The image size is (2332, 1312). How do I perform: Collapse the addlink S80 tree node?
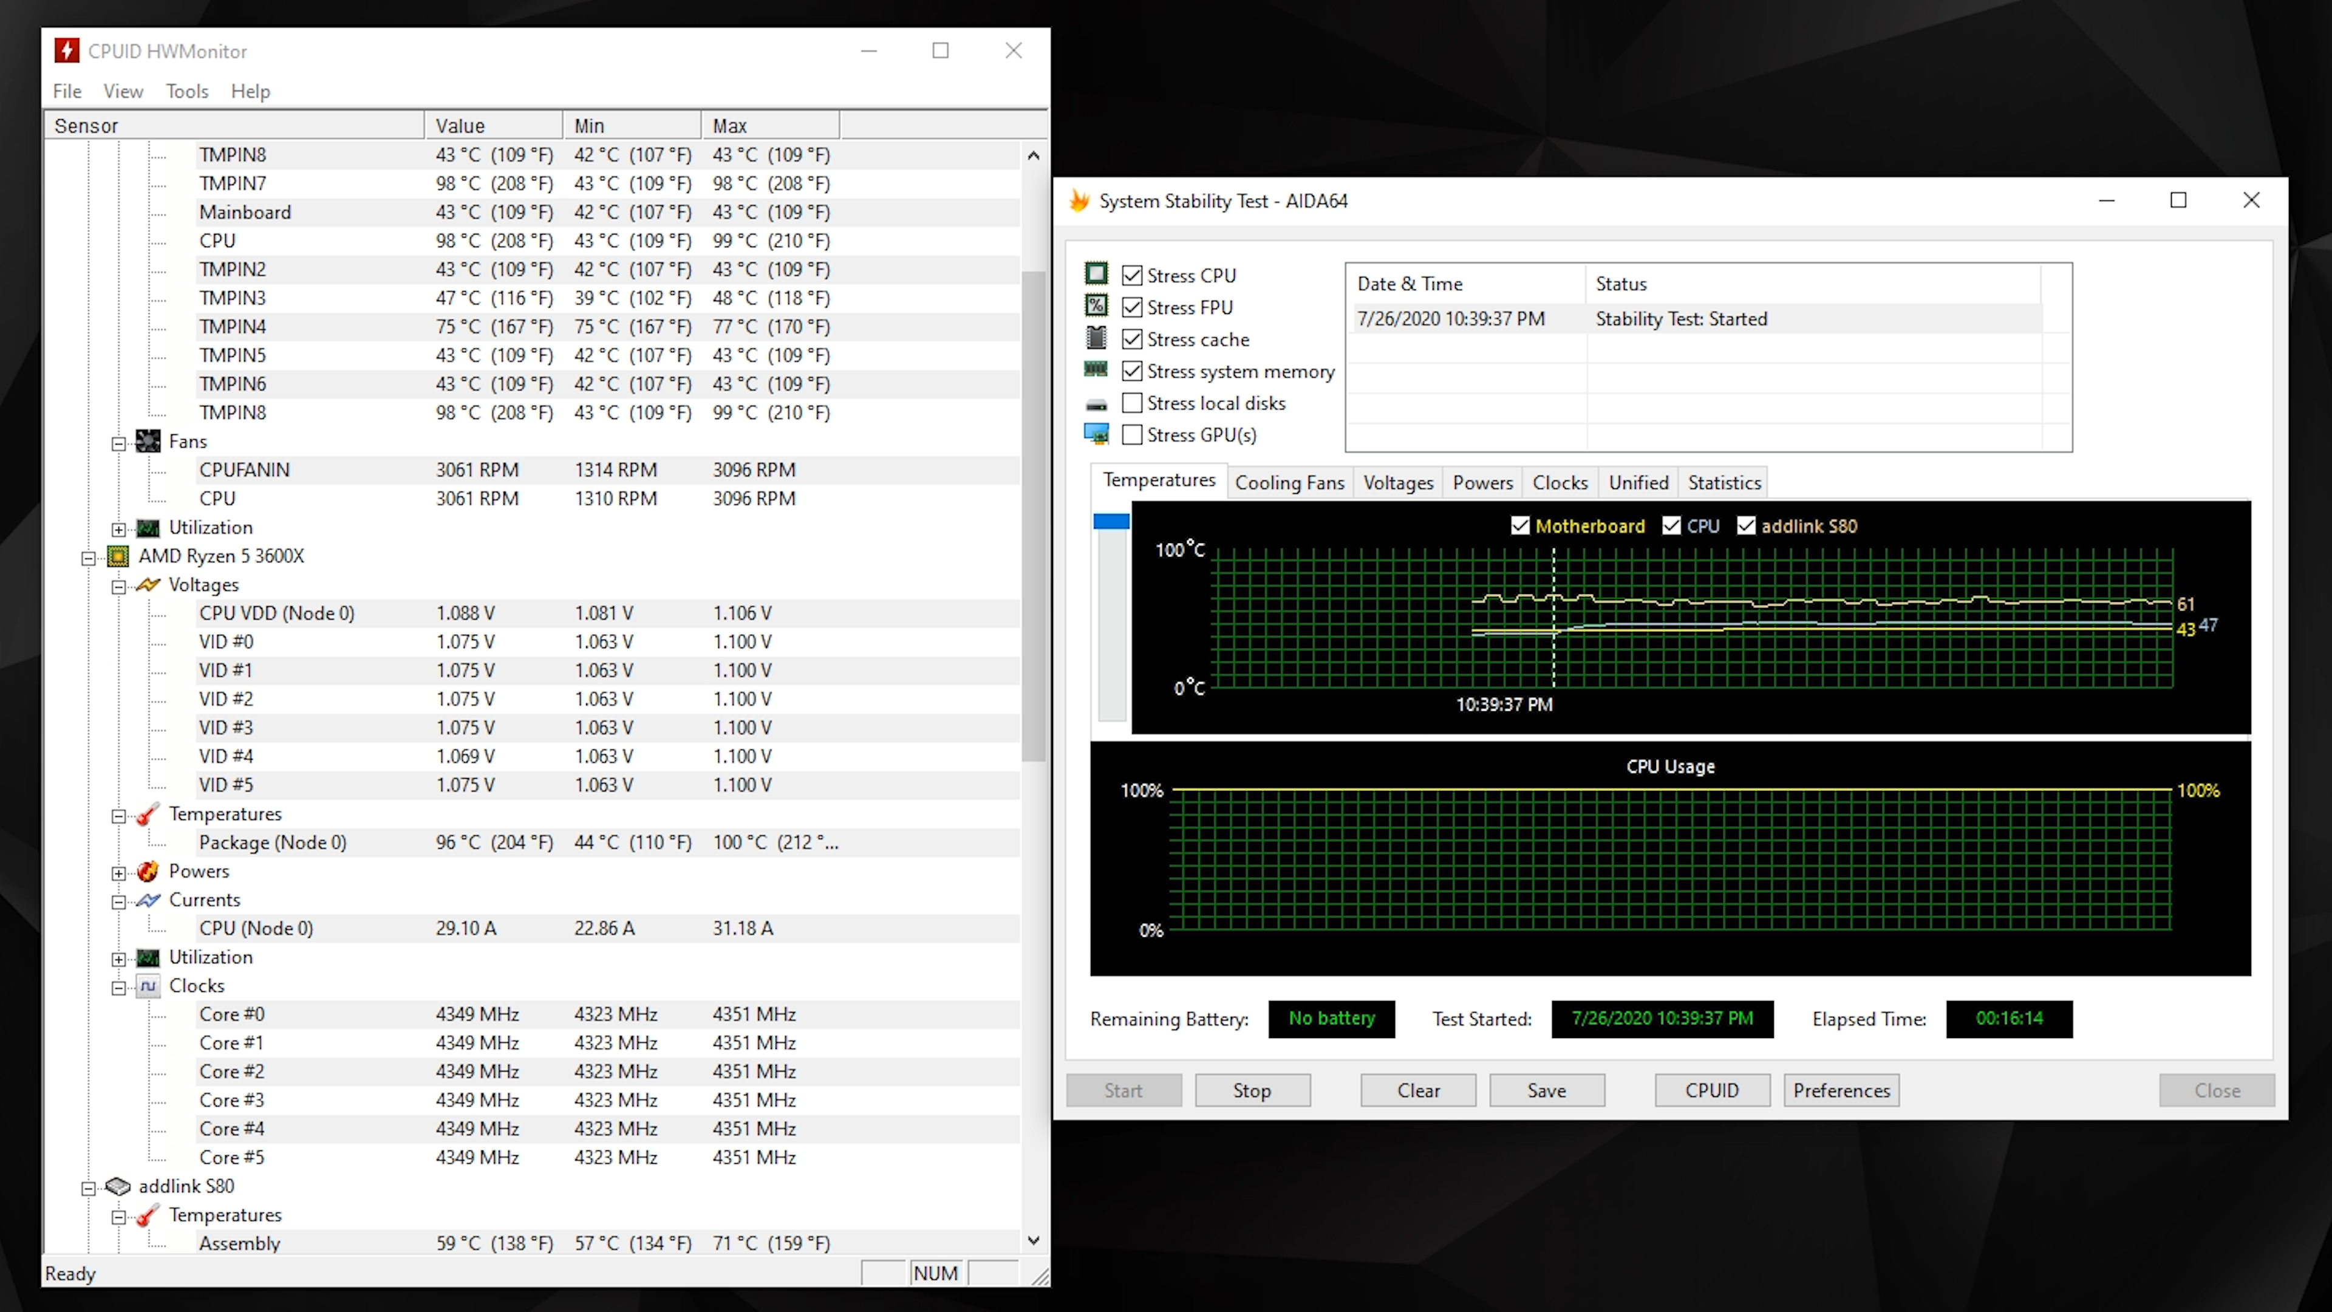click(x=89, y=1189)
